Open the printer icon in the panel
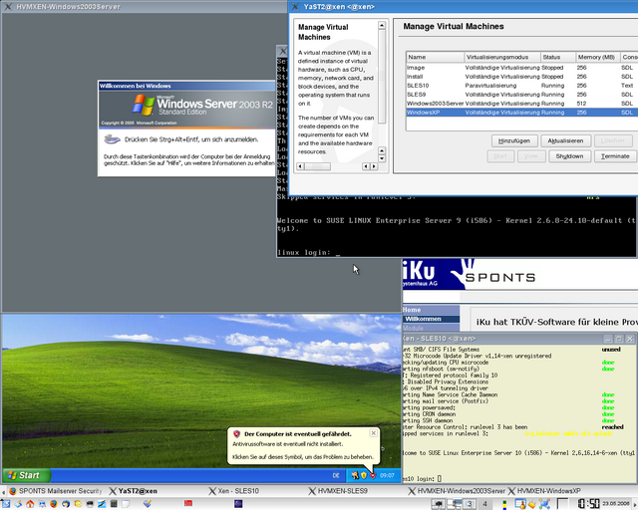This screenshot has width=638, height=510. click(90, 504)
